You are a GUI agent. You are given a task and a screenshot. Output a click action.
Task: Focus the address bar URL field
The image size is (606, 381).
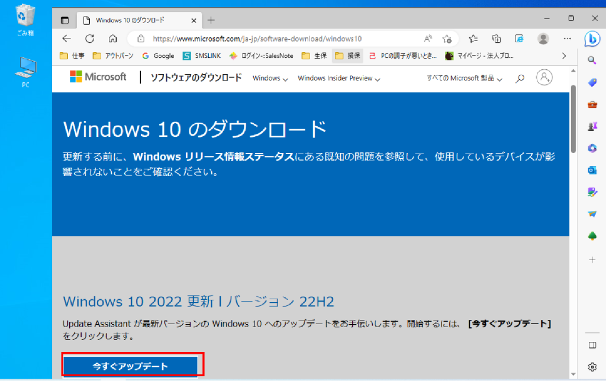pyautogui.click(x=257, y=39)
